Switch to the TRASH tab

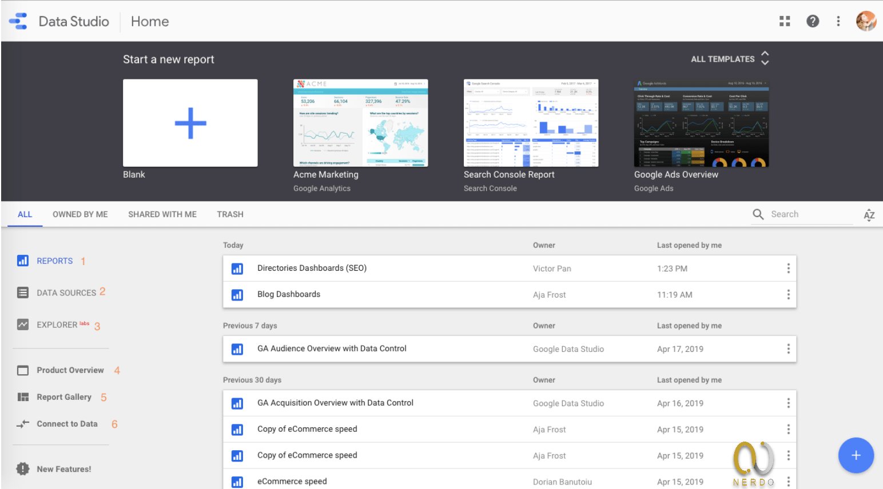click(x=230, y=214)
